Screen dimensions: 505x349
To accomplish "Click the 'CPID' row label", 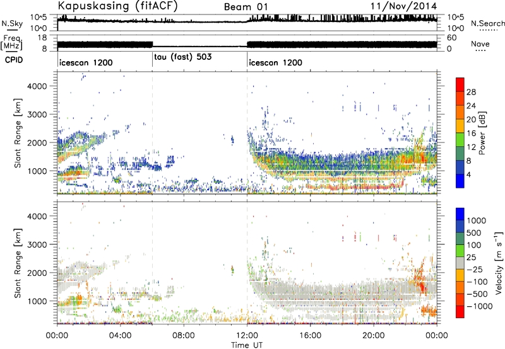I will point(14,60).
